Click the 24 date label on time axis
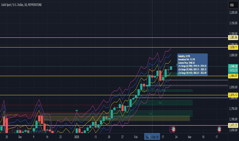Image resolution: width=239 pixels, height=141 pixels. click(176, 137)
